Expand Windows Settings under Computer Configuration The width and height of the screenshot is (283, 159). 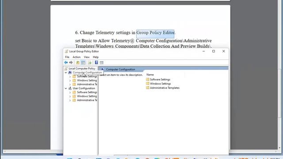pos(70,80)
